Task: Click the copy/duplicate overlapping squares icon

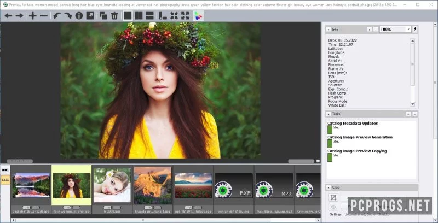Action: 103,16
